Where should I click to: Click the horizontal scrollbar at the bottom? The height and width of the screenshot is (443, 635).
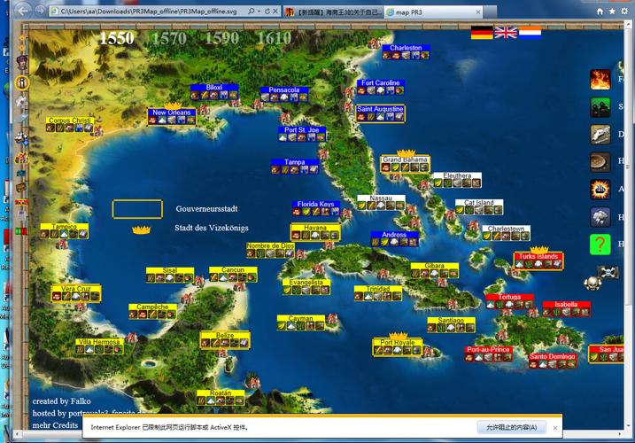pos(50,434)
